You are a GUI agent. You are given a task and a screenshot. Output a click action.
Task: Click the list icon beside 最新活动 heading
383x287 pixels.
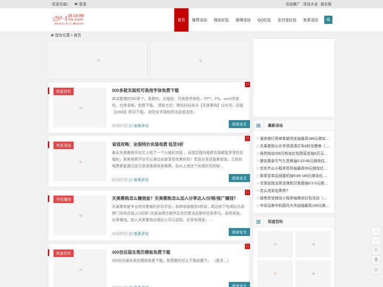point(259,125)
